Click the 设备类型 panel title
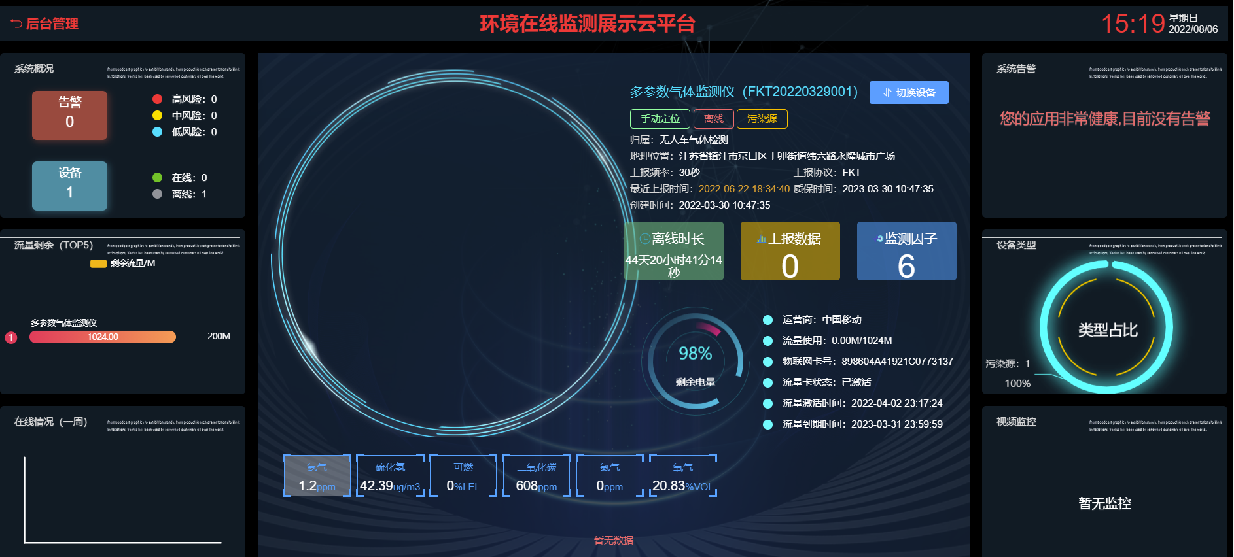The height and width of the screenshot is (557, 1234). point(1016,245)
